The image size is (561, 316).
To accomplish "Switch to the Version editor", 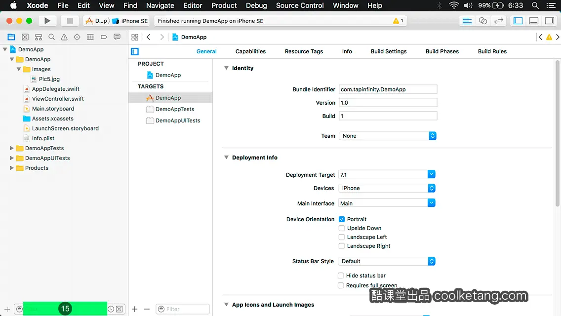I will click(498, 21).
